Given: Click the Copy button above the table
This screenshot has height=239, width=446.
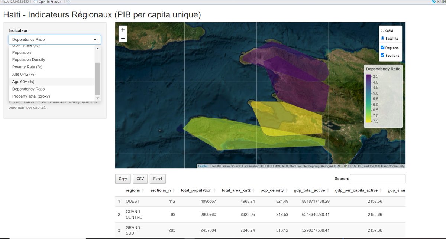Looking at the screenshot, I should pos(123,179).
